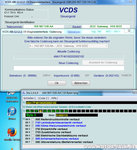Click the Gerätenr. field showing 1048576
Viewport: 137px width, 150px height.
[126, 76]
